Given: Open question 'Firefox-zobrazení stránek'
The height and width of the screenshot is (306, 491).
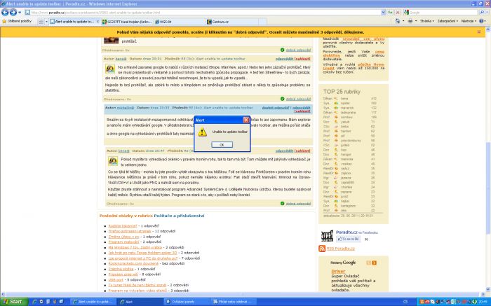Looking at the screenshot, I should [x=130, y=231].
